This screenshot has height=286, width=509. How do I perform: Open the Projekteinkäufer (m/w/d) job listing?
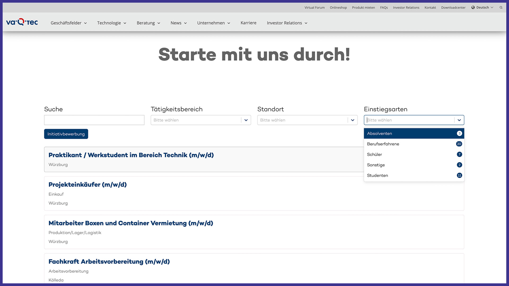tap(87, 185)
